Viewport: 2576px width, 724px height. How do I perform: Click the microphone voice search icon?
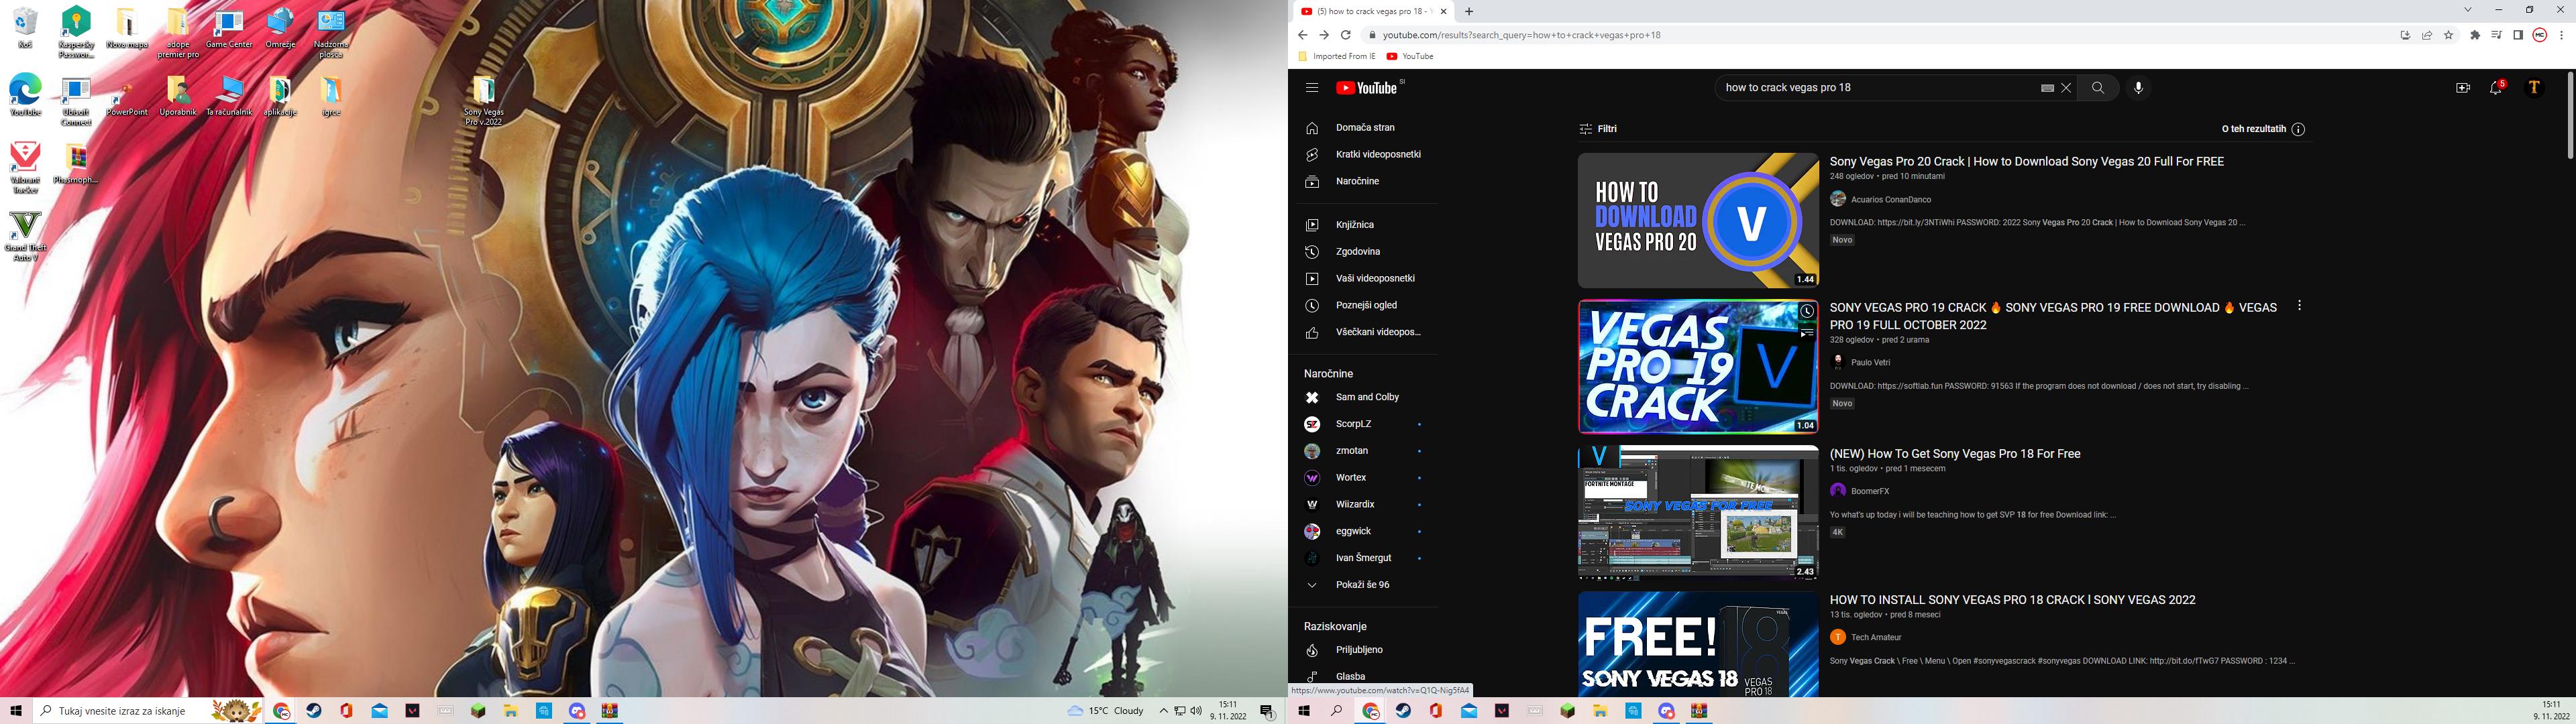(x=2138, y=88)
